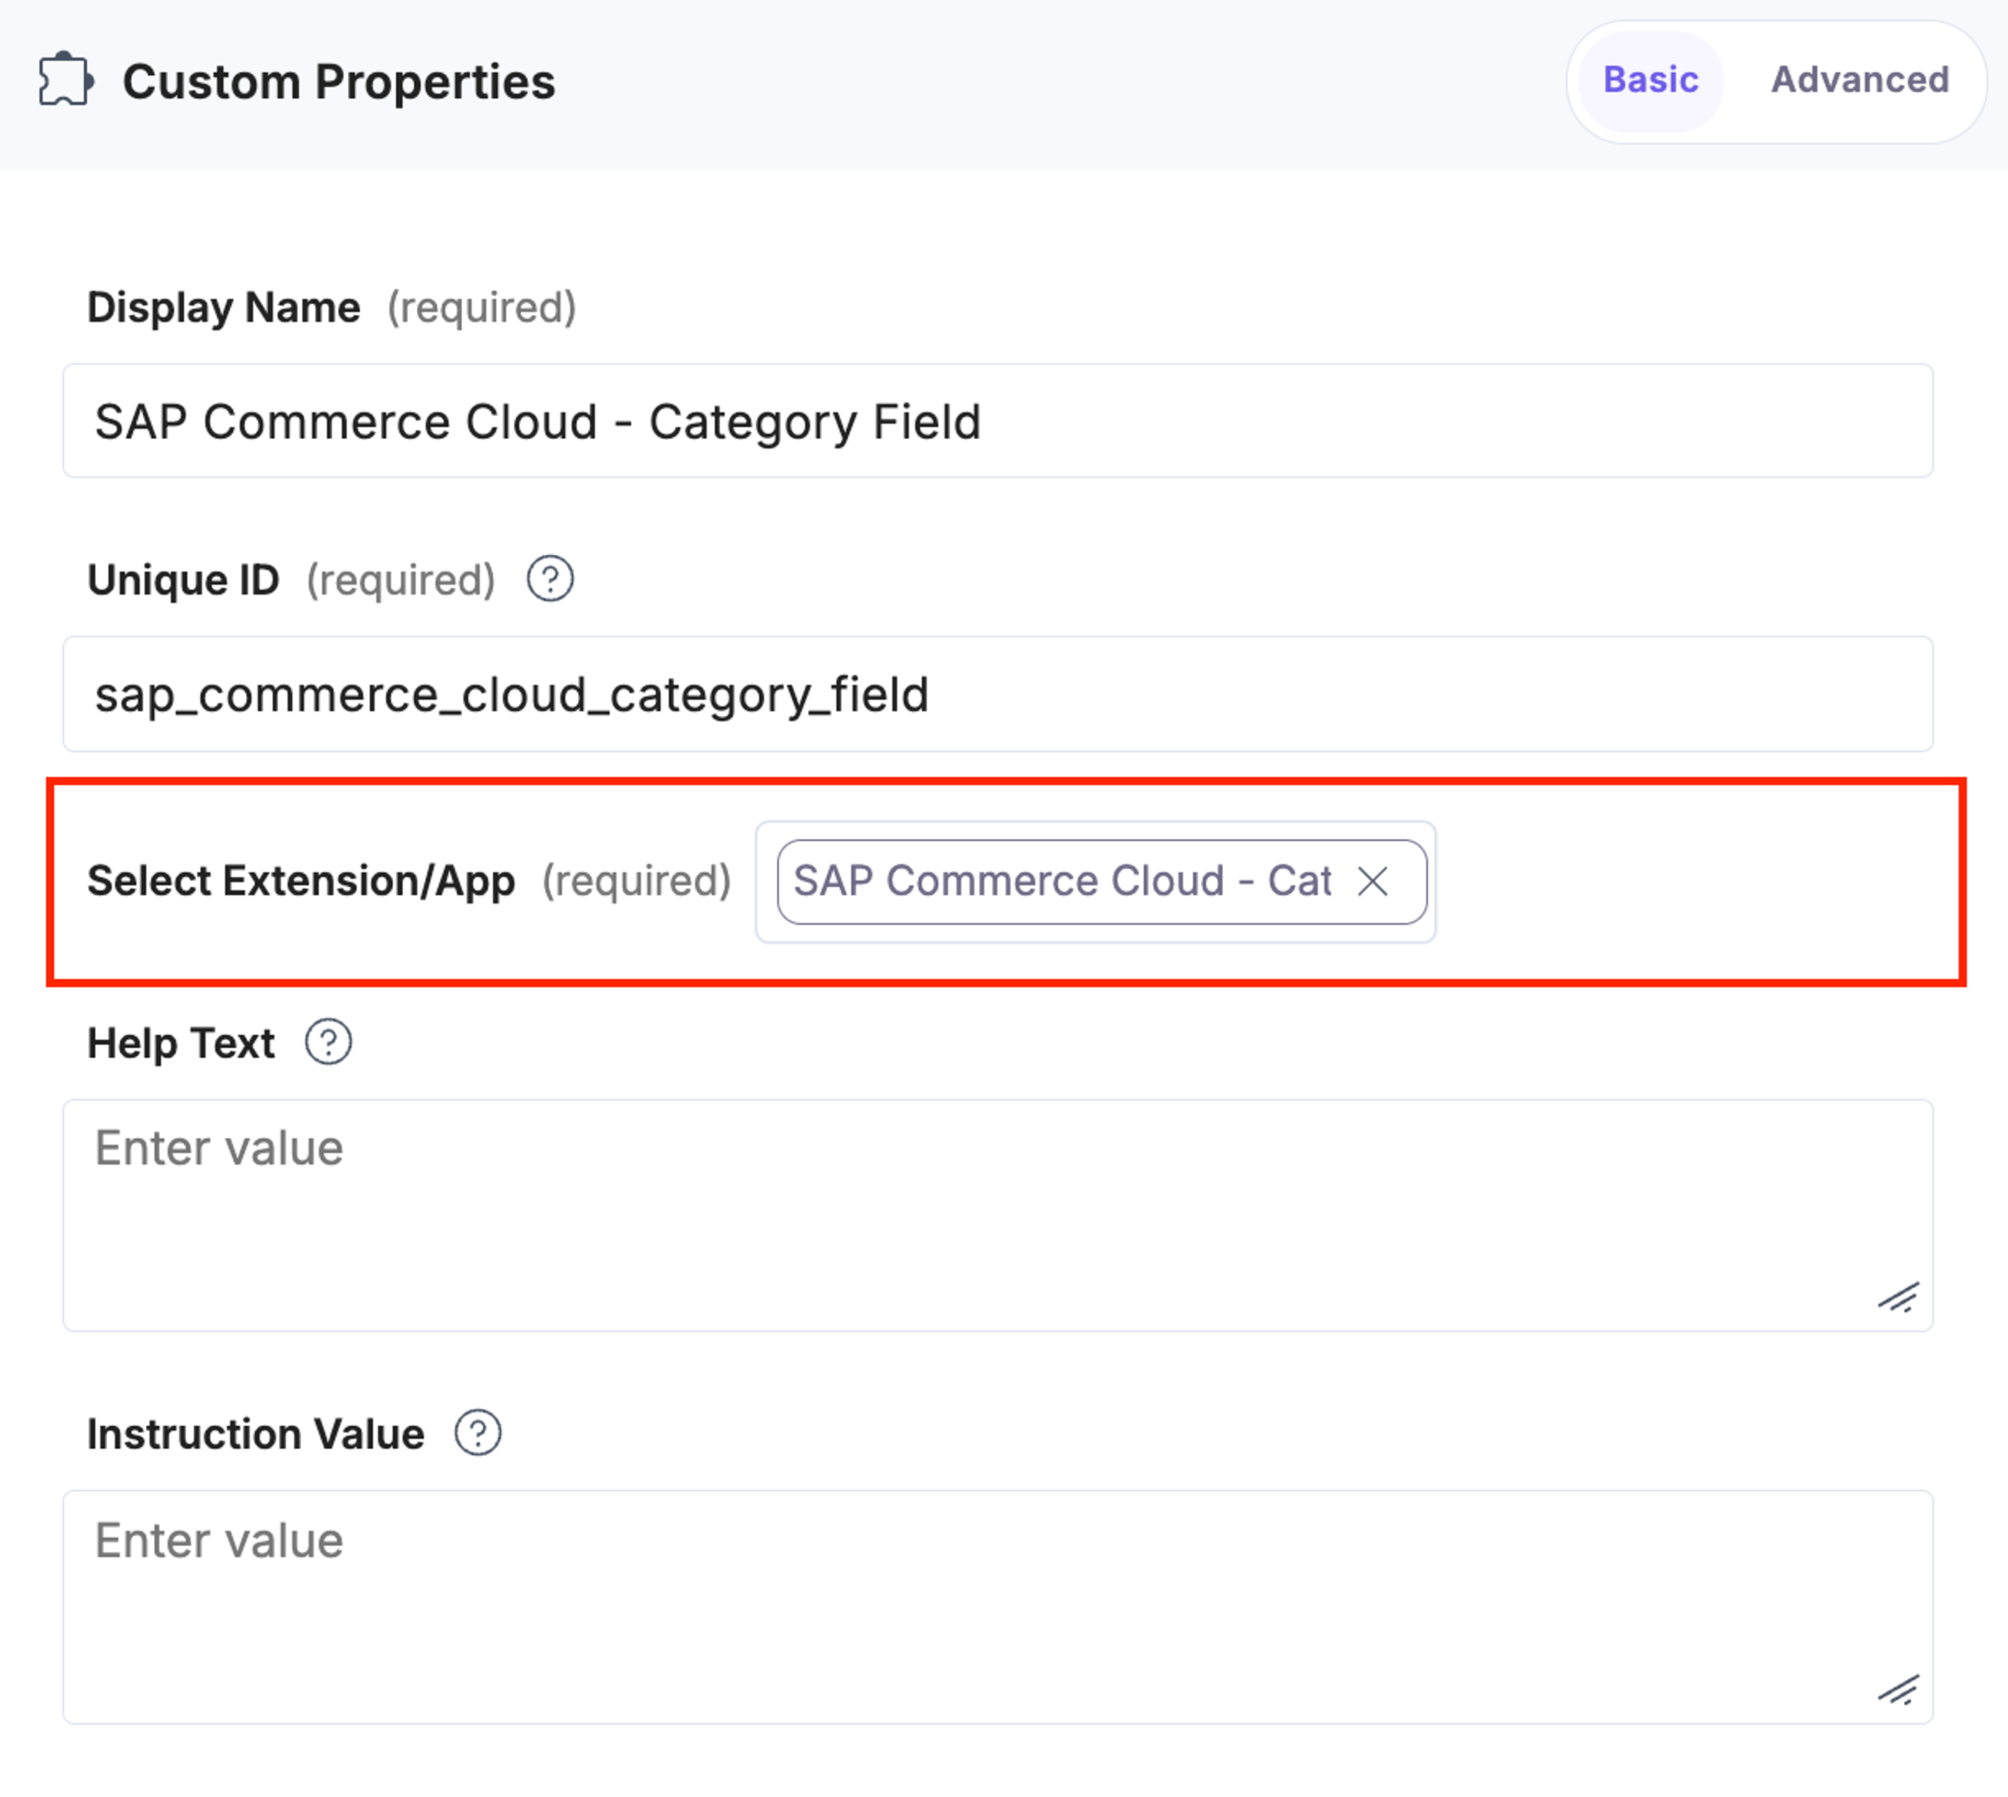This screenshot has width=2008, height=1797.
Task: Click the Select Extension/App label
Action: pyautogui.click(x=301, y=881)
